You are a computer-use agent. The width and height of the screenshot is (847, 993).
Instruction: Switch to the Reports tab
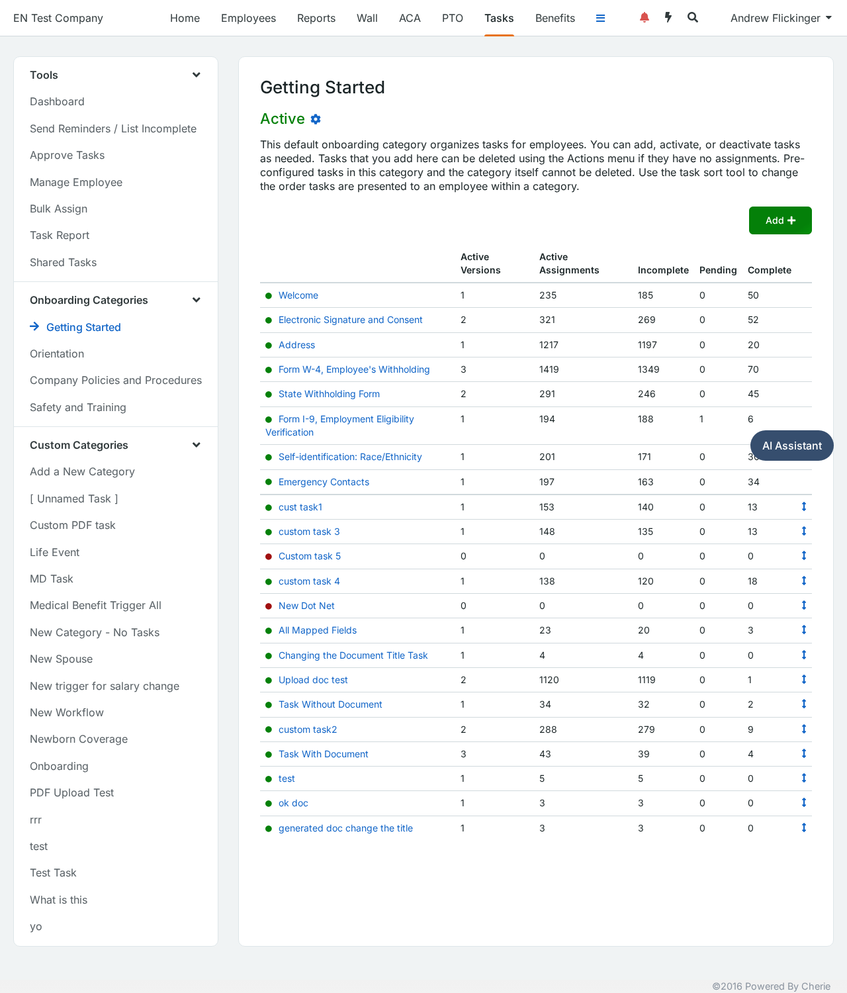pos(316,18)
